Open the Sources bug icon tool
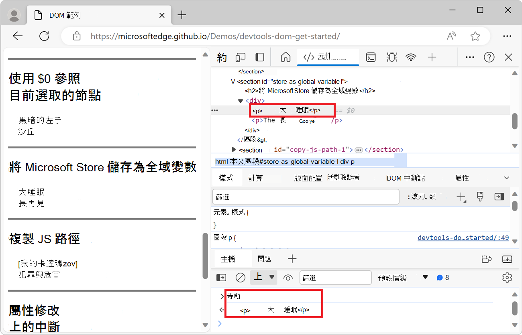Screen dimensions: 522x335 pyautogui.click(x=391, y=57)
